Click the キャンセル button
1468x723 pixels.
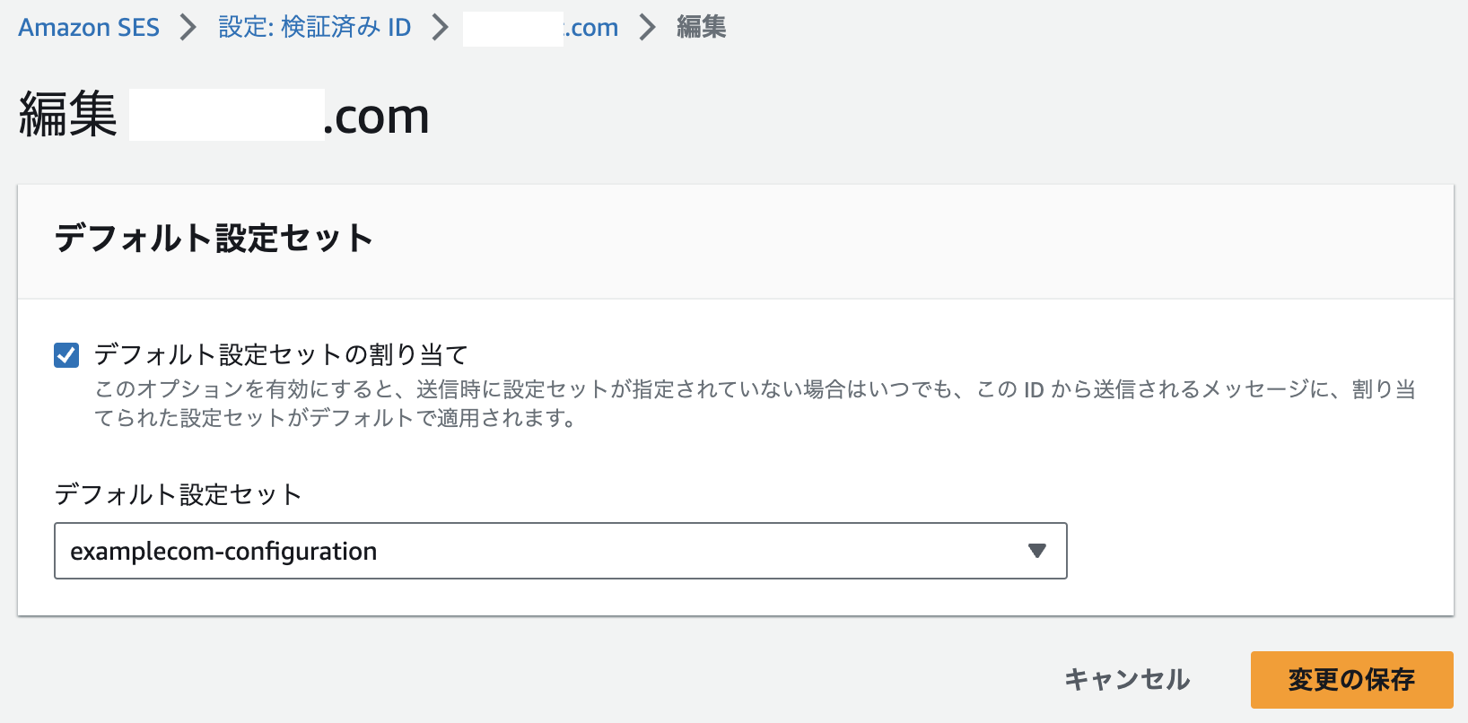point(1127,680)
